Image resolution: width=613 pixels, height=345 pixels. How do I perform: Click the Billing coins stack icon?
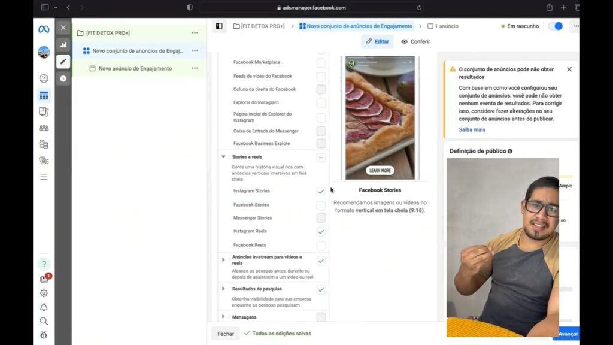coord(44,144)
